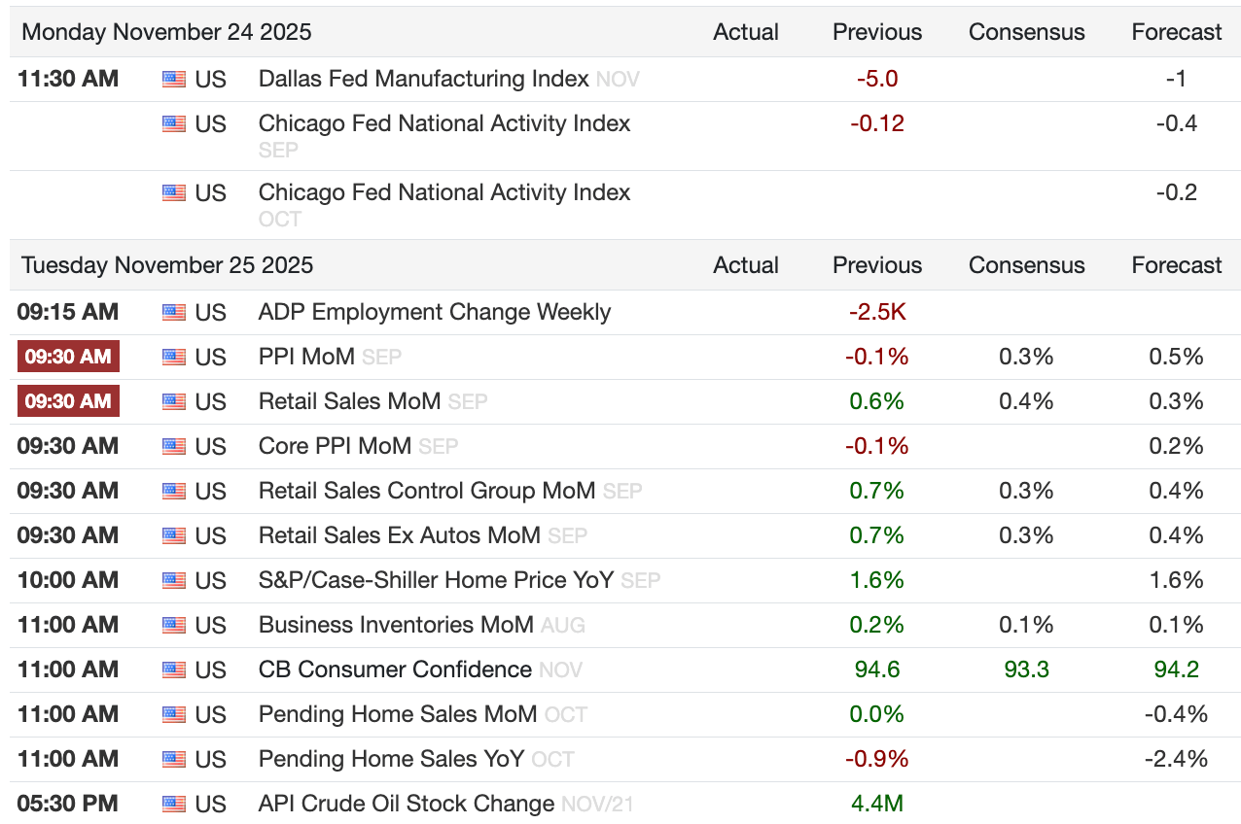Click the highlighted 09:30 AM badge for PPI MoM
This screenshot has height=824, width=1241.
tap(68, 357)
